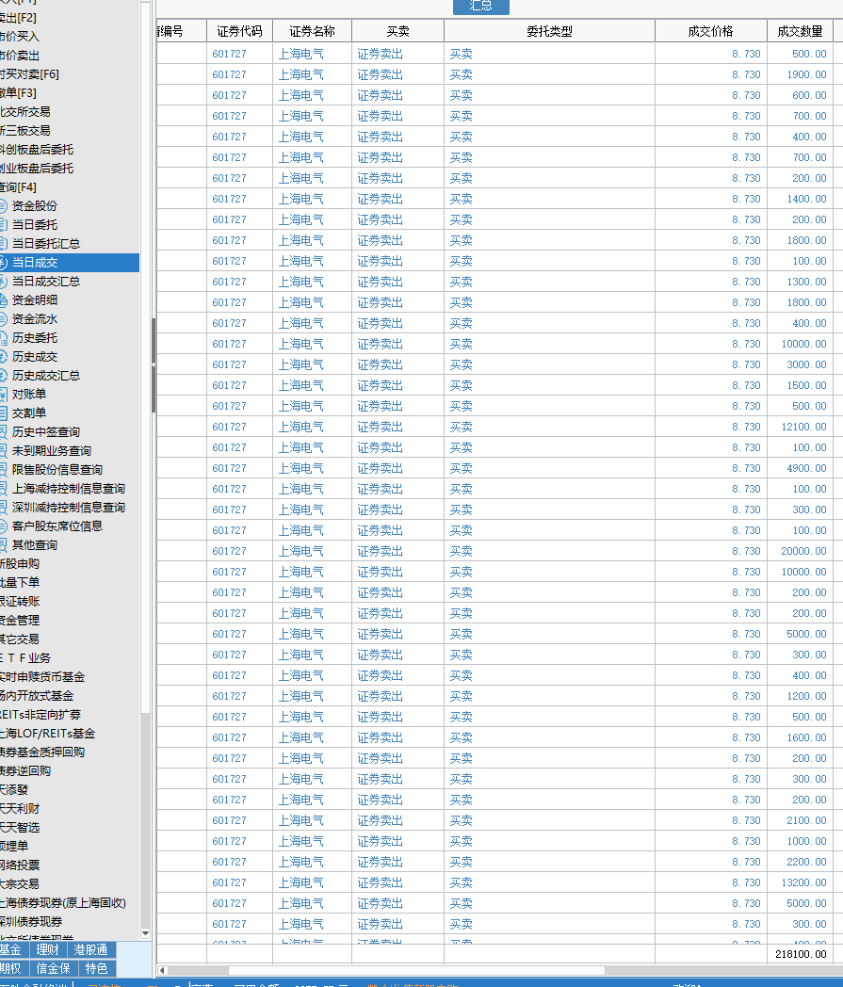
Task: Click the 深圳减持控制信息查询 icon
Action: (x=3, y=508)
